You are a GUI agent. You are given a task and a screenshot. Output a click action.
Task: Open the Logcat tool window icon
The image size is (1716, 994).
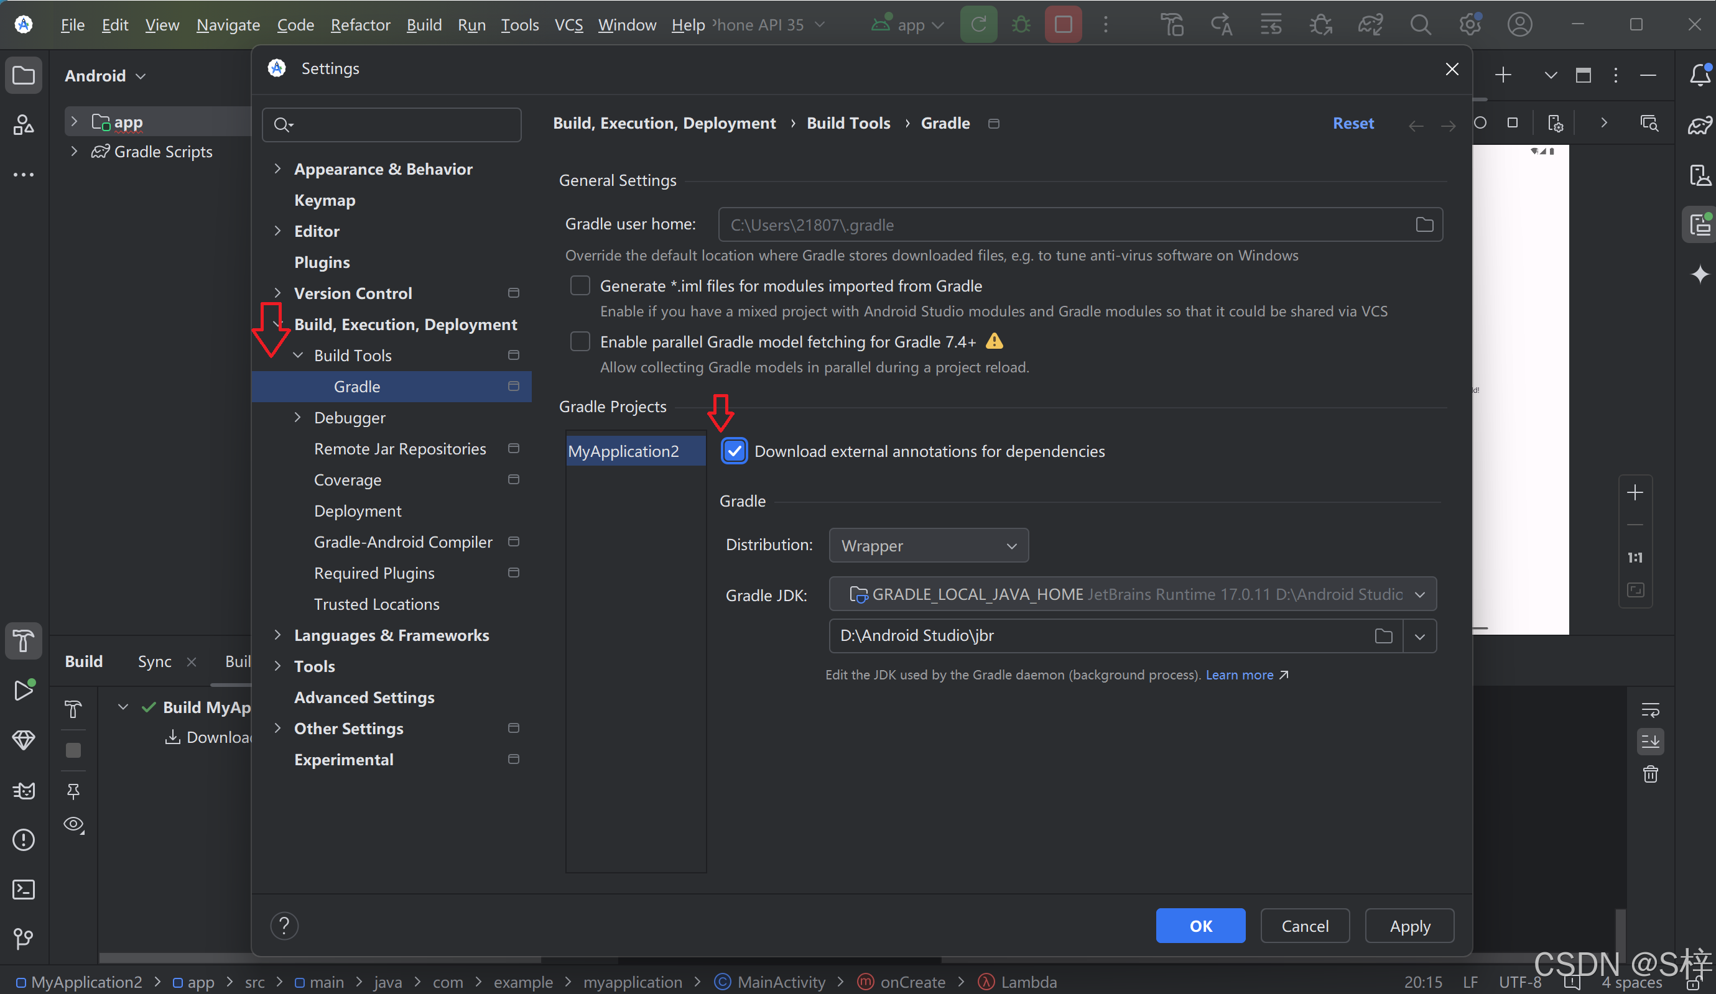click(x=23, y=791)
